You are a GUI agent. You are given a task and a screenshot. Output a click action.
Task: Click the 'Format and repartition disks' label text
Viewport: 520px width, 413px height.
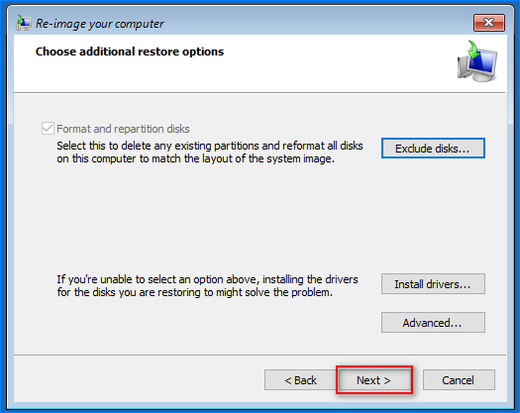coord(123,129)
